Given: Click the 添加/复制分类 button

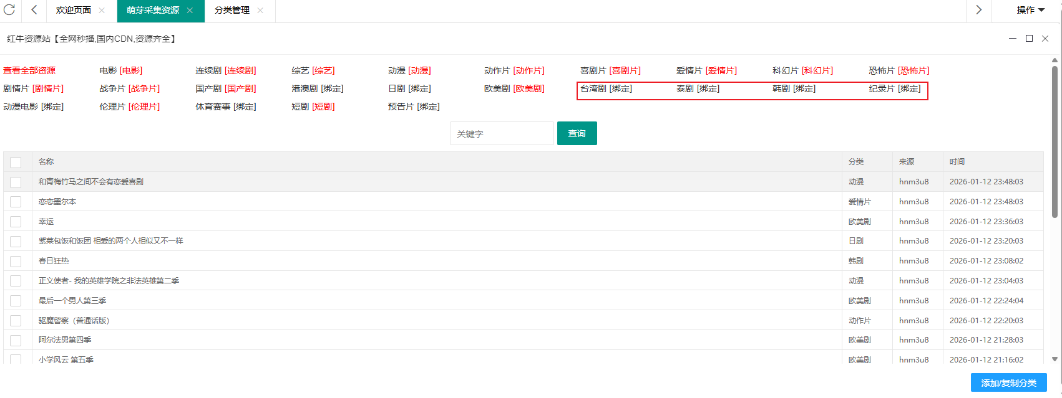Looking at the screenshot, I should 1008,383.
